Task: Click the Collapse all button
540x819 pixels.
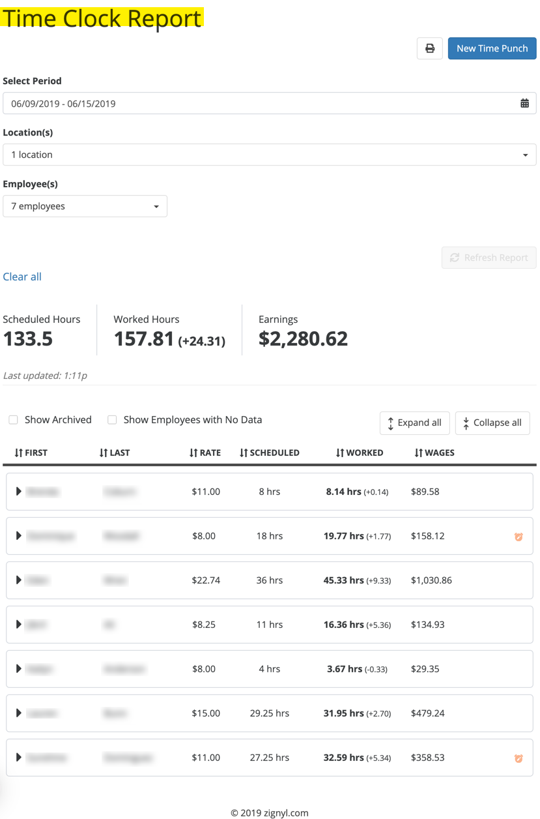Action: (492, 423)
